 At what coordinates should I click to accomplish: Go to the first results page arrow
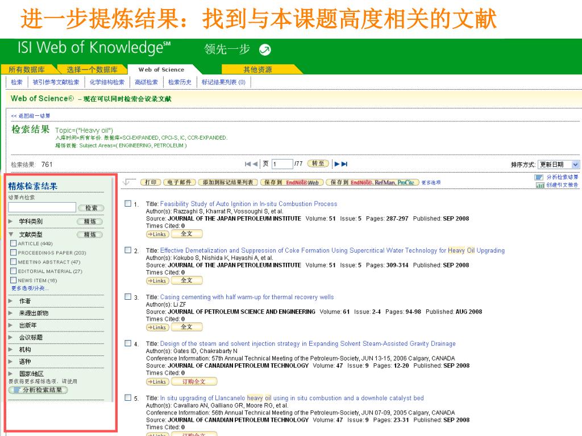click(248, 164)
